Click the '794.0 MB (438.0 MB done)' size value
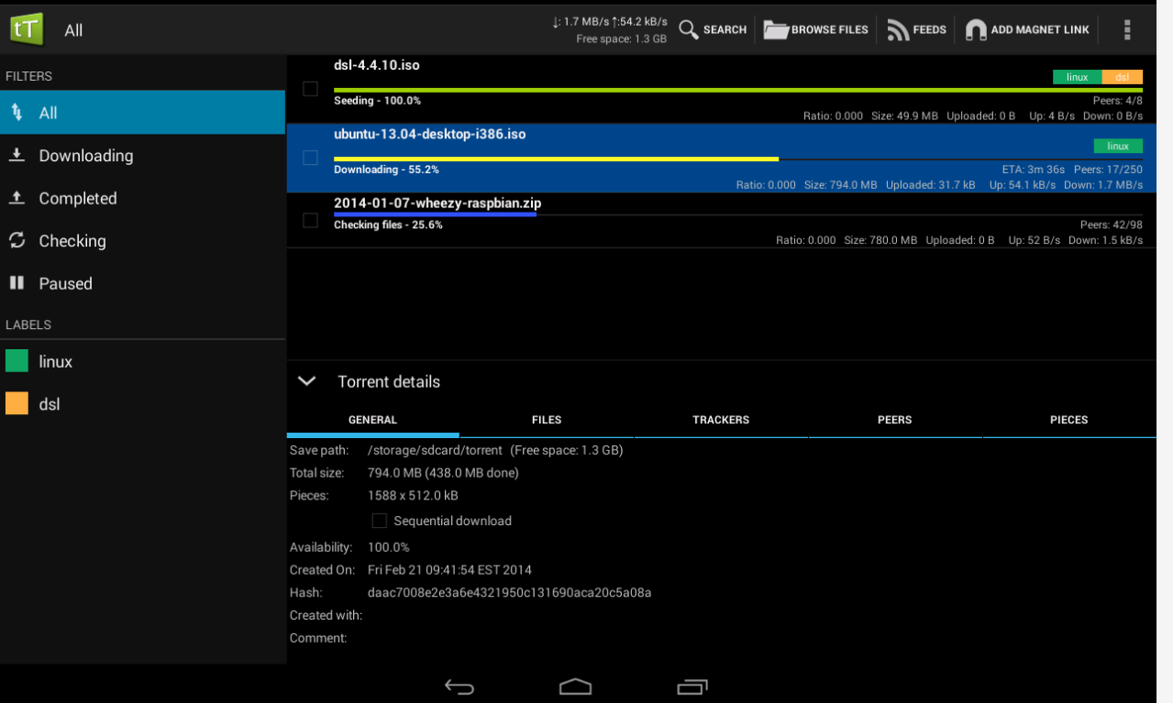 (443, 473)
